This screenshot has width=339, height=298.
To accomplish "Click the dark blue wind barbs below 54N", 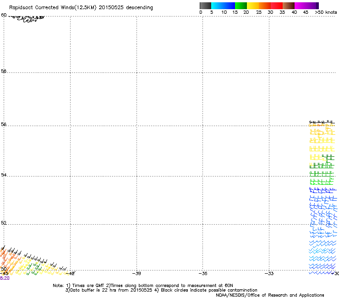I will click(323, 190).
